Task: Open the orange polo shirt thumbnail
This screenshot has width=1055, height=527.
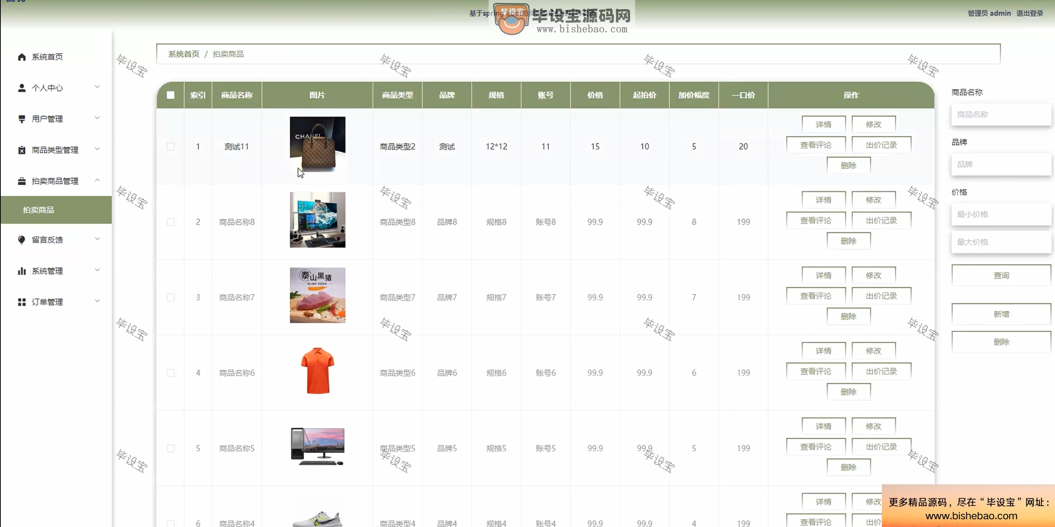Action: click(x=317, y=371)
